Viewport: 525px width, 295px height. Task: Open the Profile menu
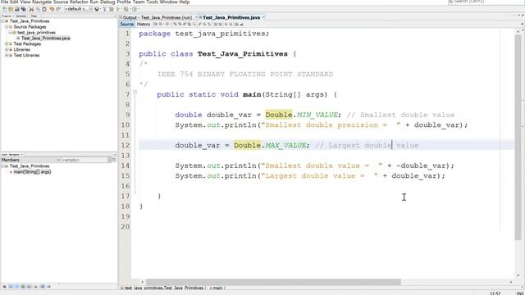pos(124,2)
